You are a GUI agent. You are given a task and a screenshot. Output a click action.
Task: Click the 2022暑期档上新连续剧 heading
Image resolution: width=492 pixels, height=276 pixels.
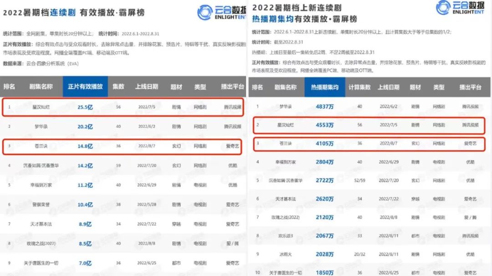(296, 8)
